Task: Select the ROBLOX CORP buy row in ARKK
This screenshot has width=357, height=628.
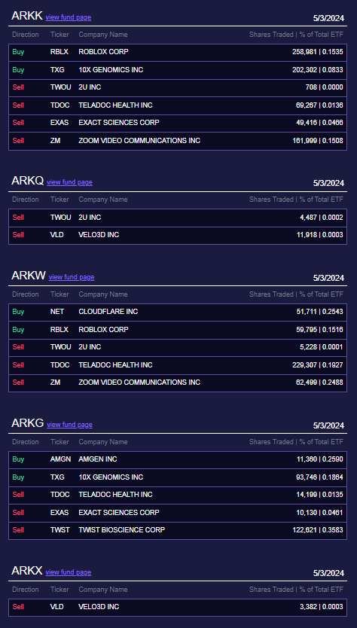Action: 178,52
